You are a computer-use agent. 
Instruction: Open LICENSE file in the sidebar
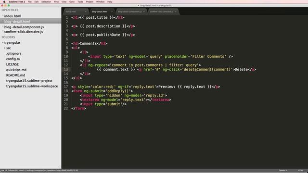13,64
